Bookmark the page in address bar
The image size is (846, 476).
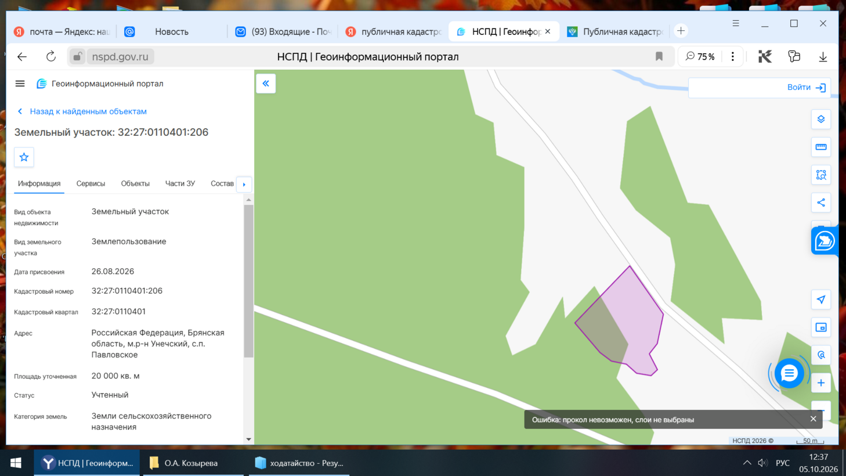click(659, 56)
